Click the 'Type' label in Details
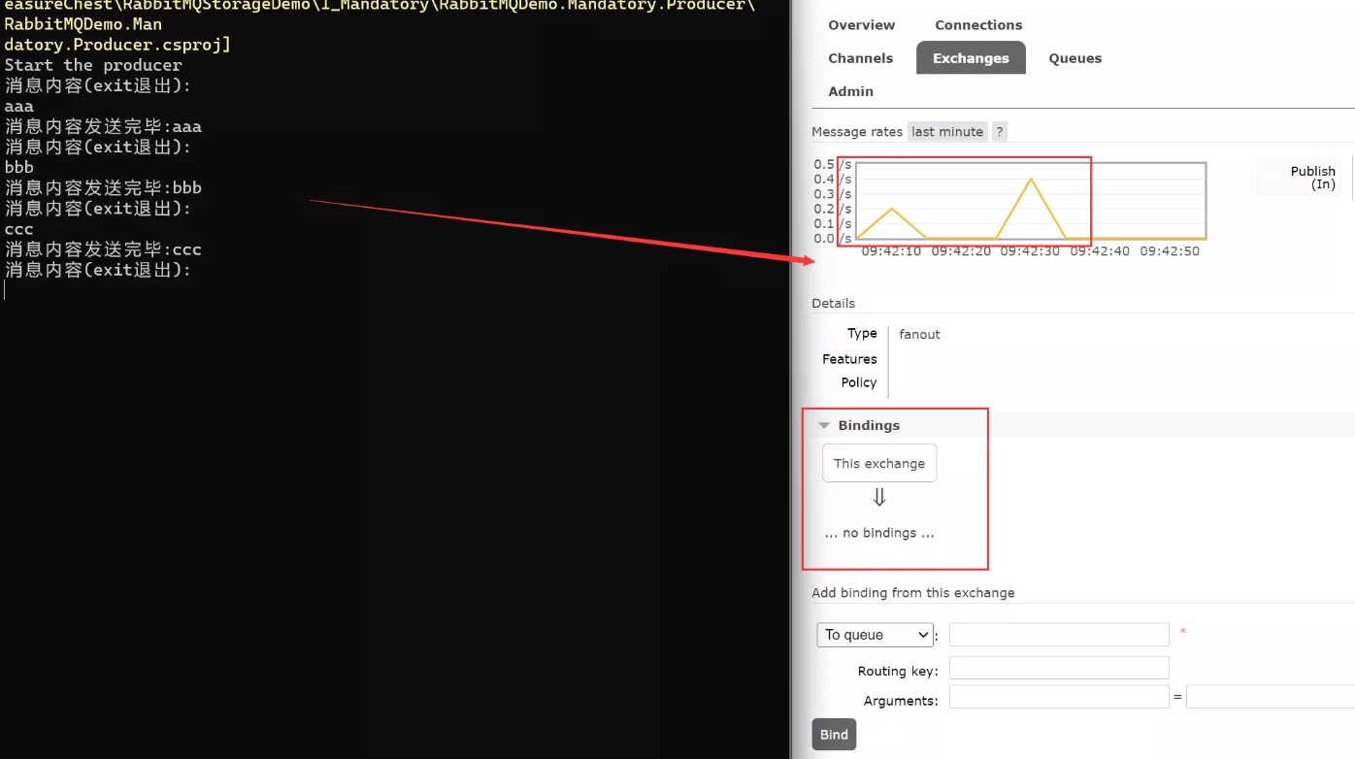 tap(862, 333)
